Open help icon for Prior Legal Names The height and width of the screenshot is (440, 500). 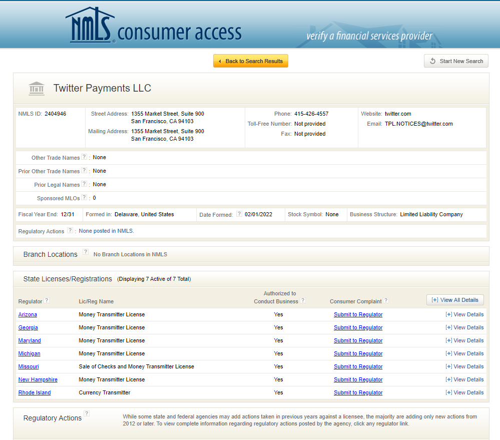point(84,184)
